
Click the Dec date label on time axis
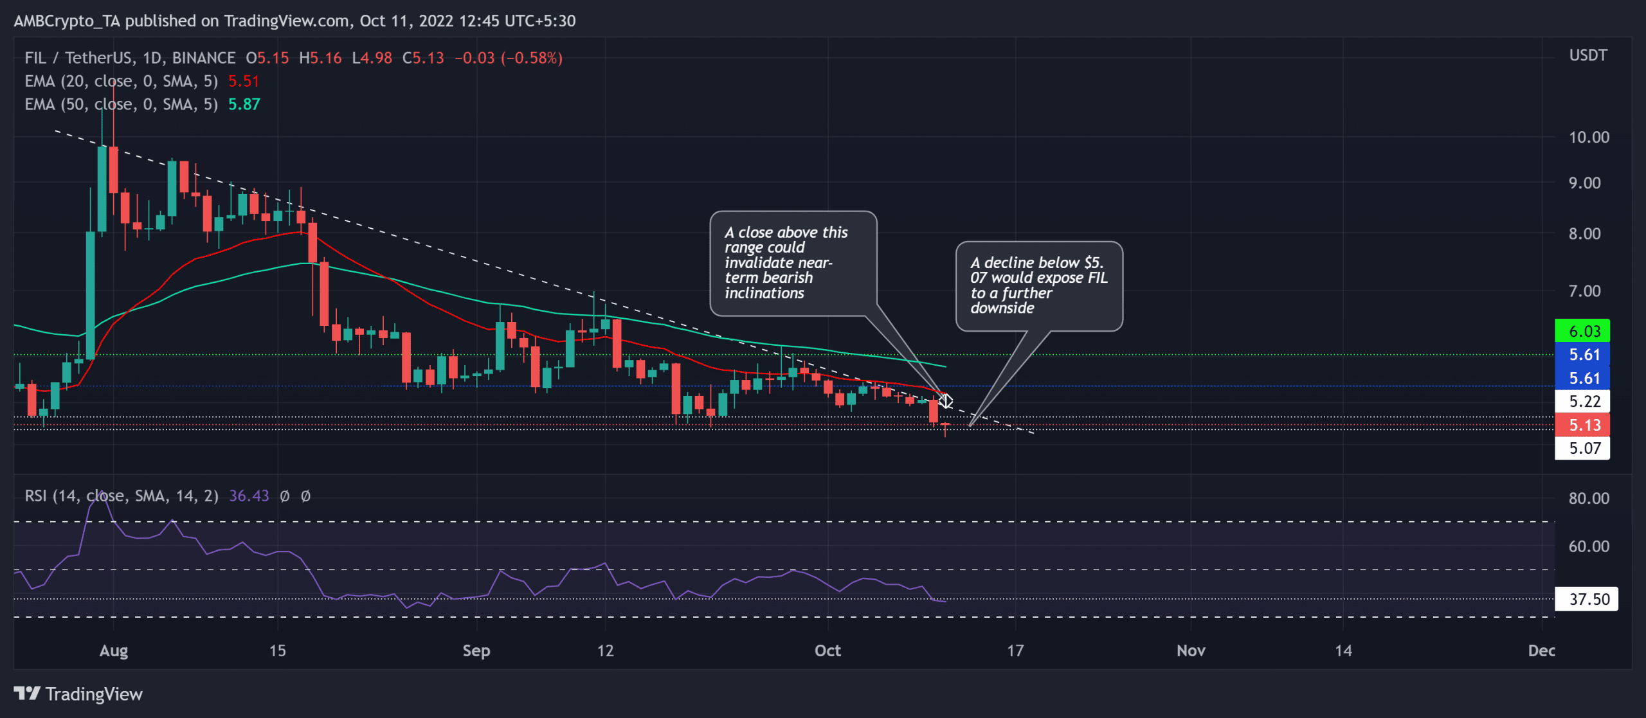(x=1541, y=651)
